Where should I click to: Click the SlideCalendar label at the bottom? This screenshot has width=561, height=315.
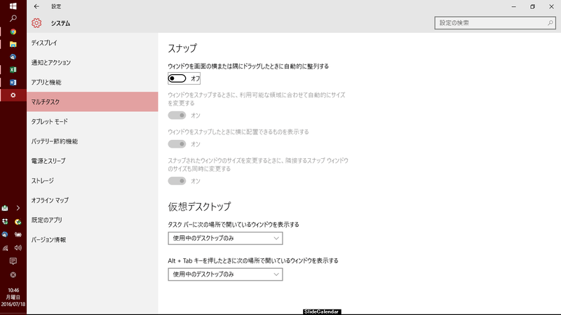tap(321, 311)
